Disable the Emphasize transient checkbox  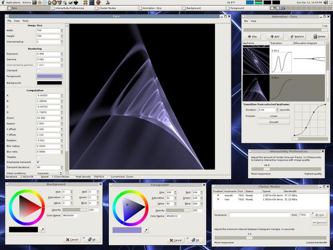(x=38, y=161)
